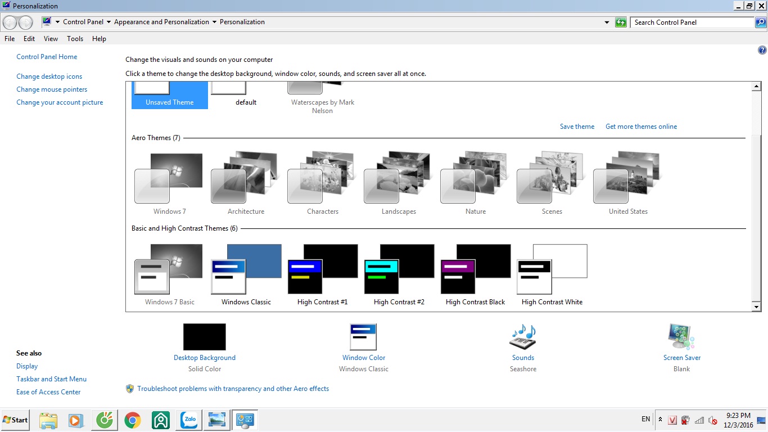768x432 pixels.
Task: Open Desktop Background settings icon
Action: (205, 337)
